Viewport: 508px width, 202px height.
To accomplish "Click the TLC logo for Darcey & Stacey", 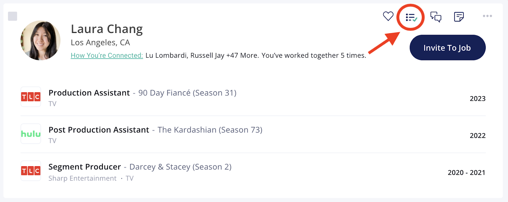I will click(31, 171).
